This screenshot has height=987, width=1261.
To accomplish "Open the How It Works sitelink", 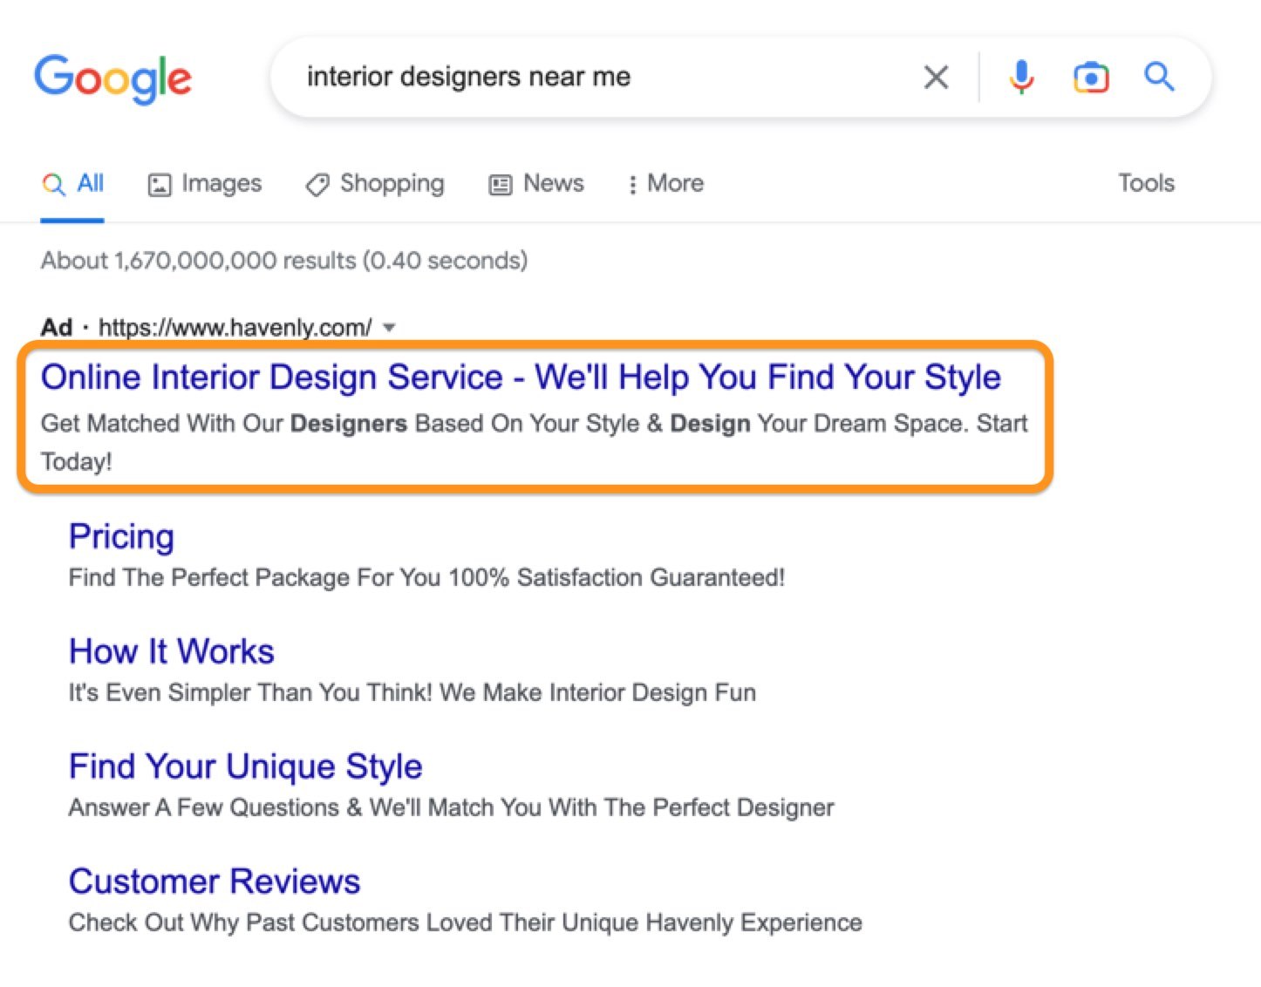I will tap(172, 651).
